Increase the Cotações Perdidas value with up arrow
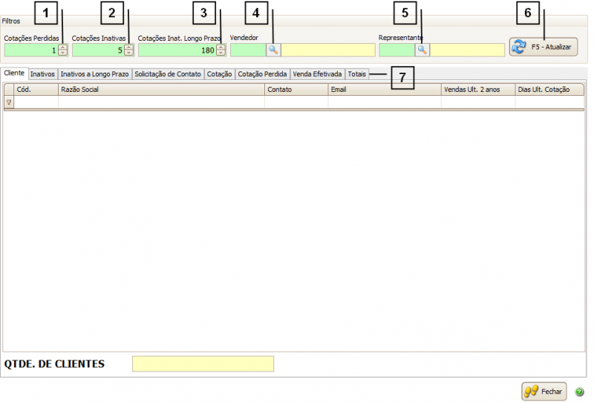 click(62, 47)
